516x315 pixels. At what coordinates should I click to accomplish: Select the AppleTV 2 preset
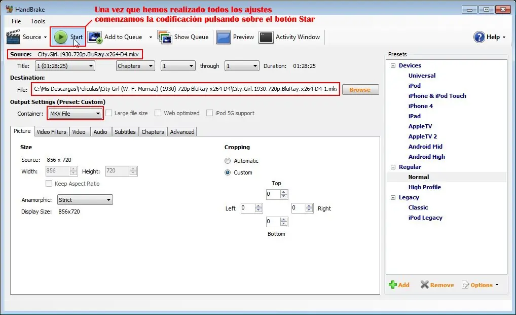coord(423,136)
